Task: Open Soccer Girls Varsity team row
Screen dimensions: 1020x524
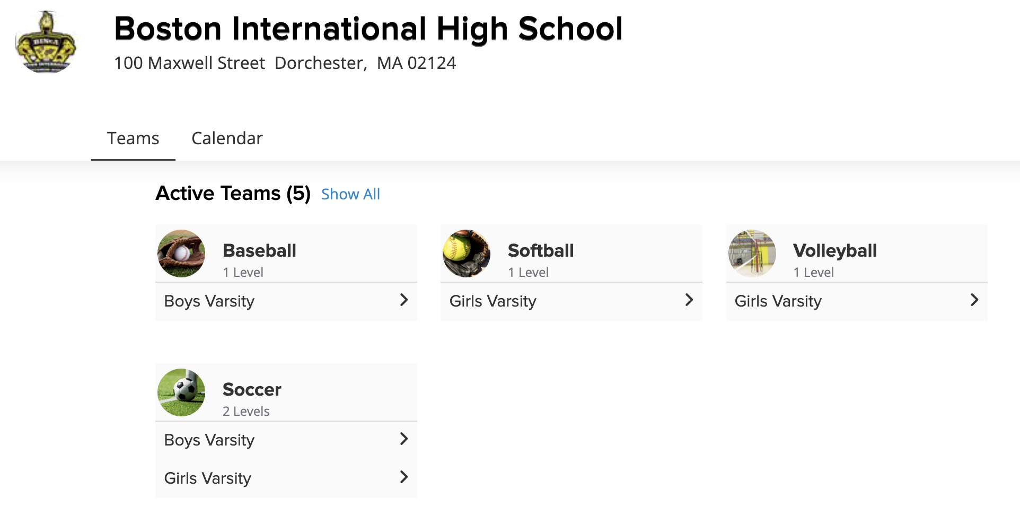Action: (x=286, y=478)
